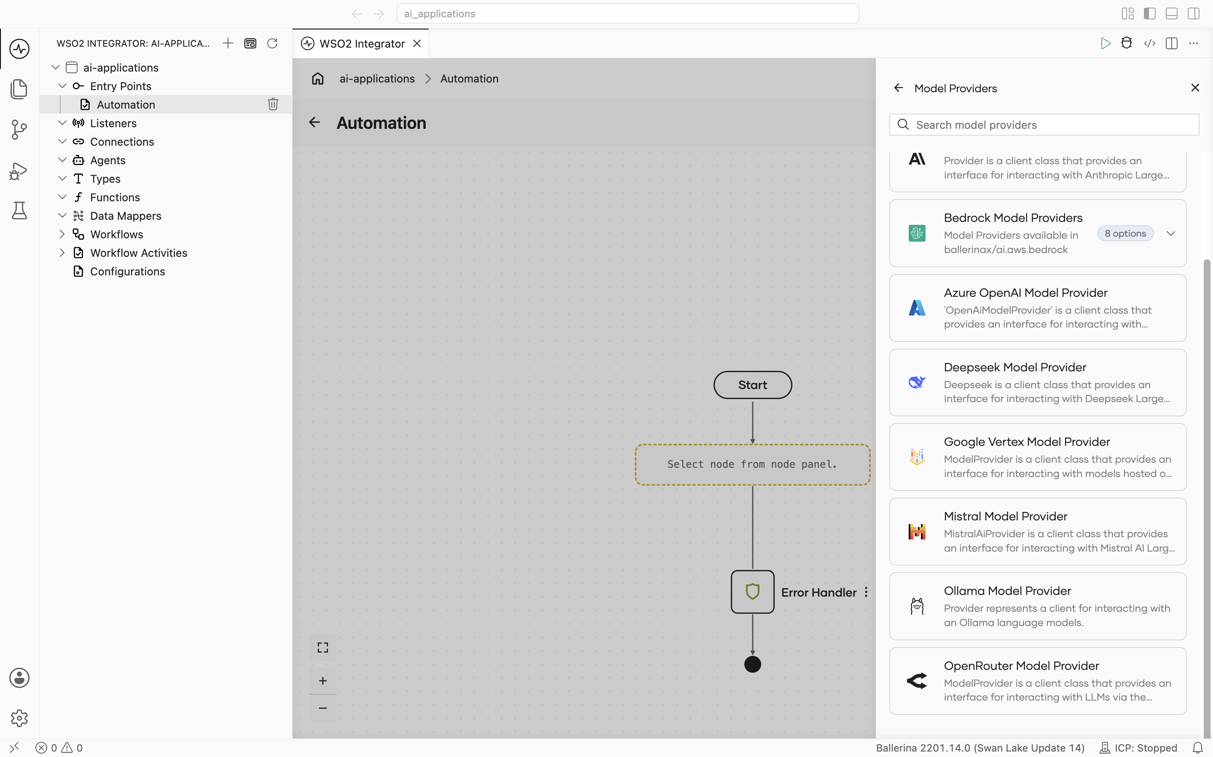
Task: Toggle bottom panel layout icon
Action: (1171, 13)
